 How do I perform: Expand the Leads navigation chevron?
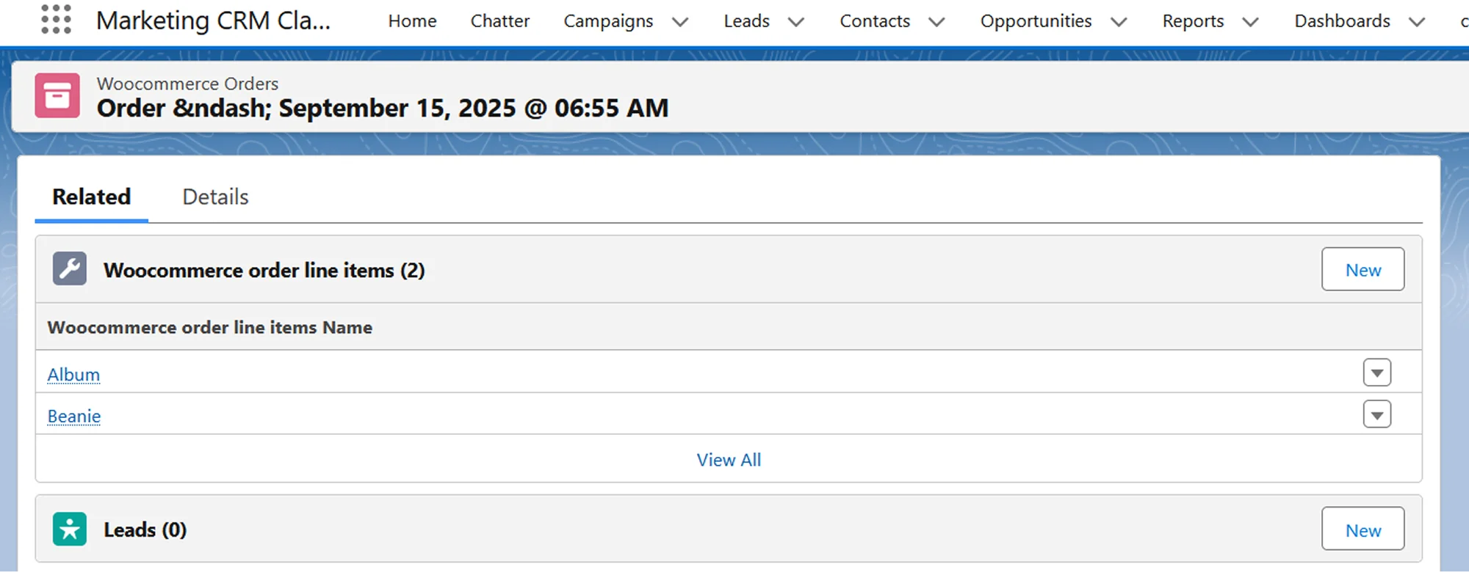click(x=795, y=22)
